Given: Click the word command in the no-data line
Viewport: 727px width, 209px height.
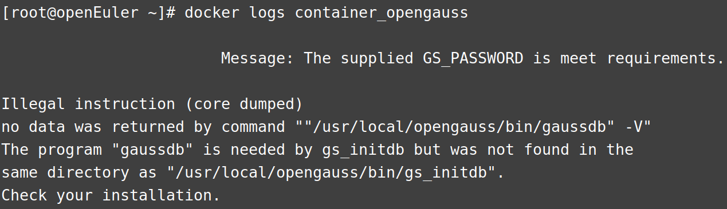Looking at the screenshot, I should 253,127.
